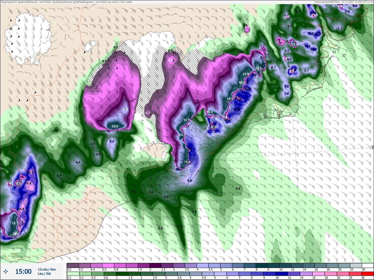374x280 pixels.
Task: Click the 2.9 precipitation value on map
Action: [x=166, y=197]
